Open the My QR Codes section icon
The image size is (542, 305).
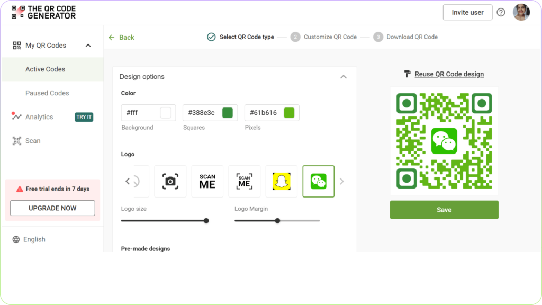(16, 45)
